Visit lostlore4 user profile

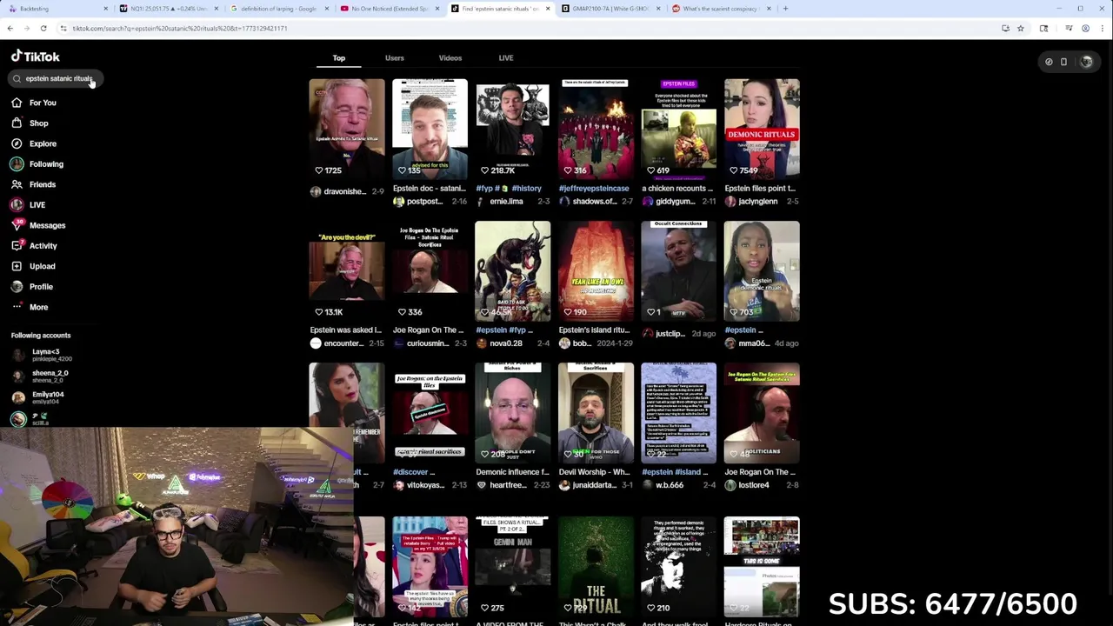click(x=753, y=485)
